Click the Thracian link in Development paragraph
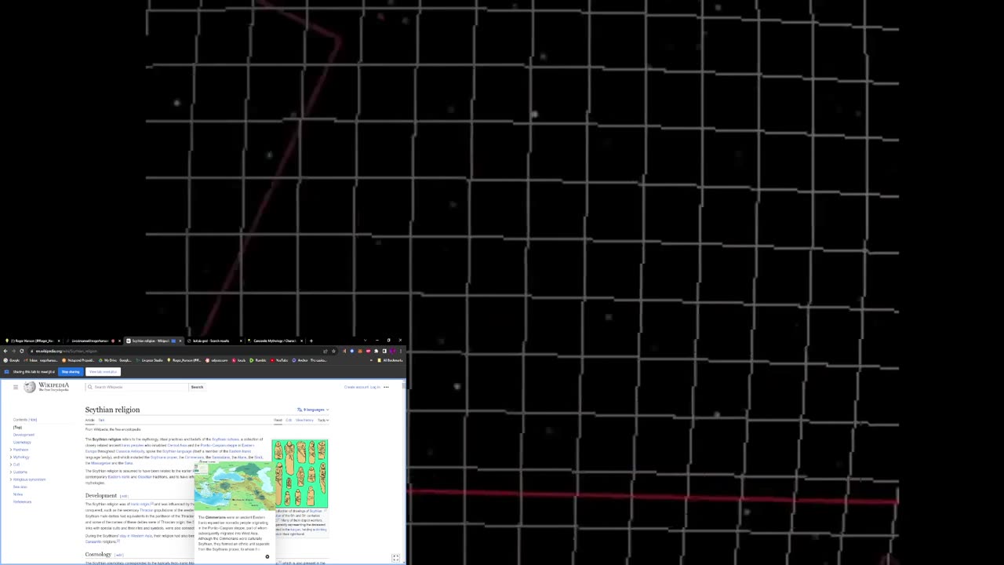Viewport: 1004px width, 565px height. (146, 509)
